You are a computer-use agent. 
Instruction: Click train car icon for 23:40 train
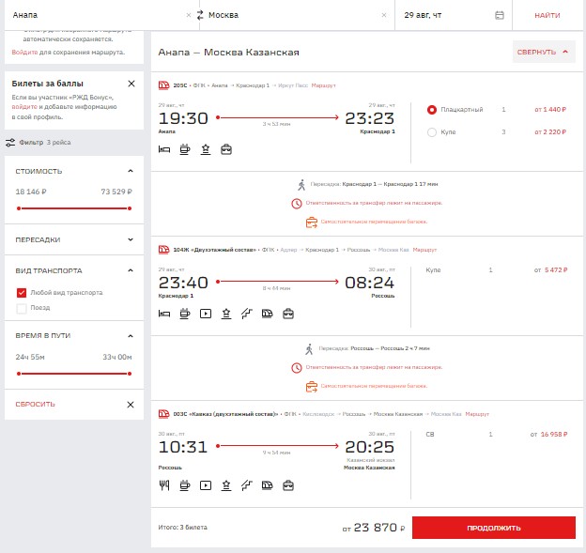[x=268, y=314]
